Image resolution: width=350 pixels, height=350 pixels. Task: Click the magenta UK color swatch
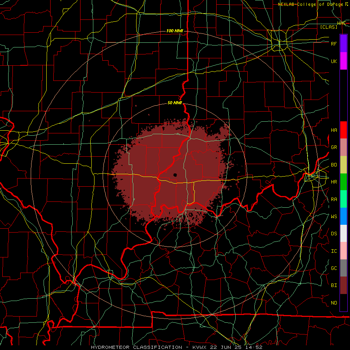click(x=343, y=61)
